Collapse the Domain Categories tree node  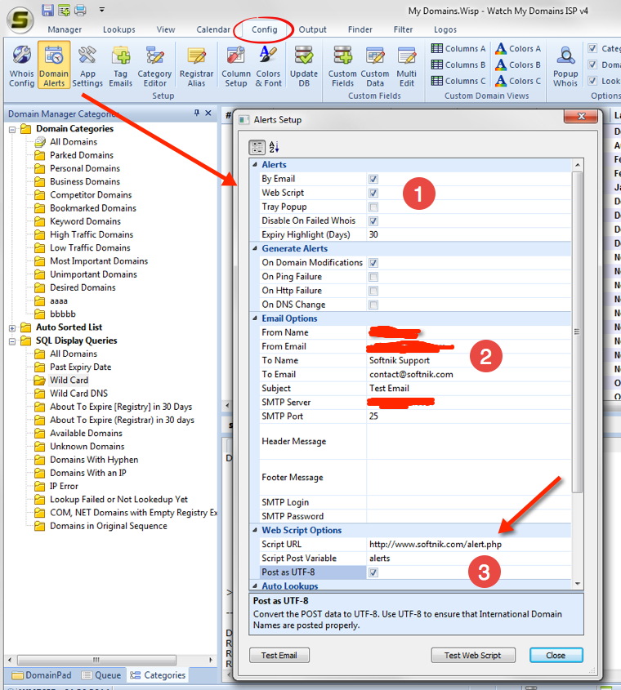click(x=13, y=129)
